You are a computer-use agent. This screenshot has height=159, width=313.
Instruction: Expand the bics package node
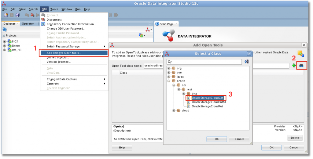[x=184, y=94]
